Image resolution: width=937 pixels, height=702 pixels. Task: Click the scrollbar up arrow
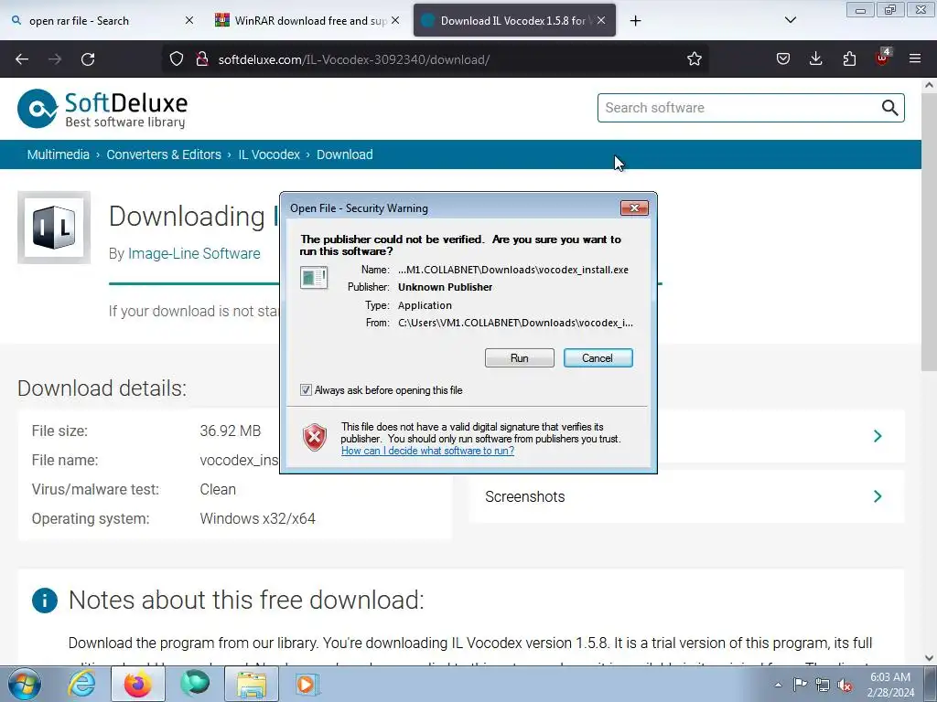929,85
